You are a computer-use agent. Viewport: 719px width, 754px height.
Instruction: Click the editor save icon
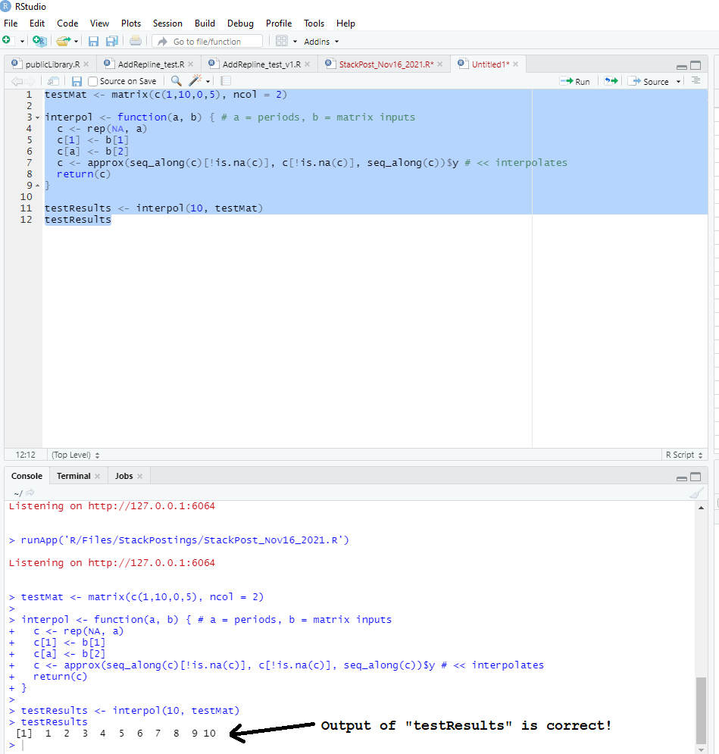pyautogui.click(x=77, y=81)
